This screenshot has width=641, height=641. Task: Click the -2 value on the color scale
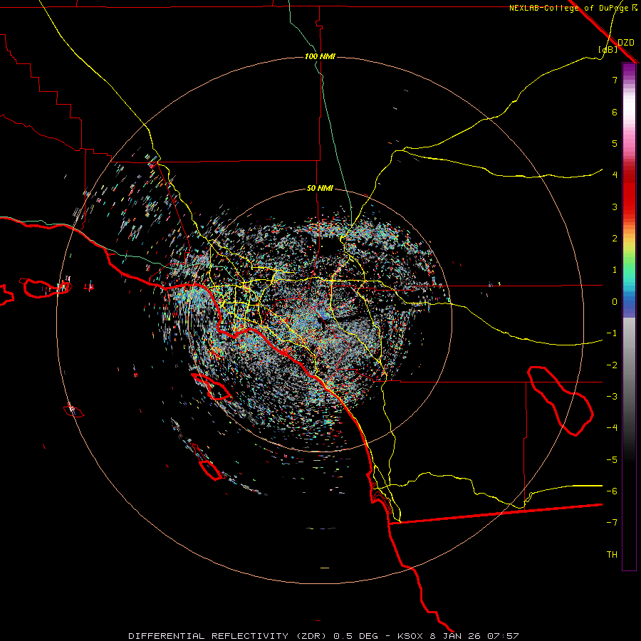pyautogui.click(x=612, y=365)
